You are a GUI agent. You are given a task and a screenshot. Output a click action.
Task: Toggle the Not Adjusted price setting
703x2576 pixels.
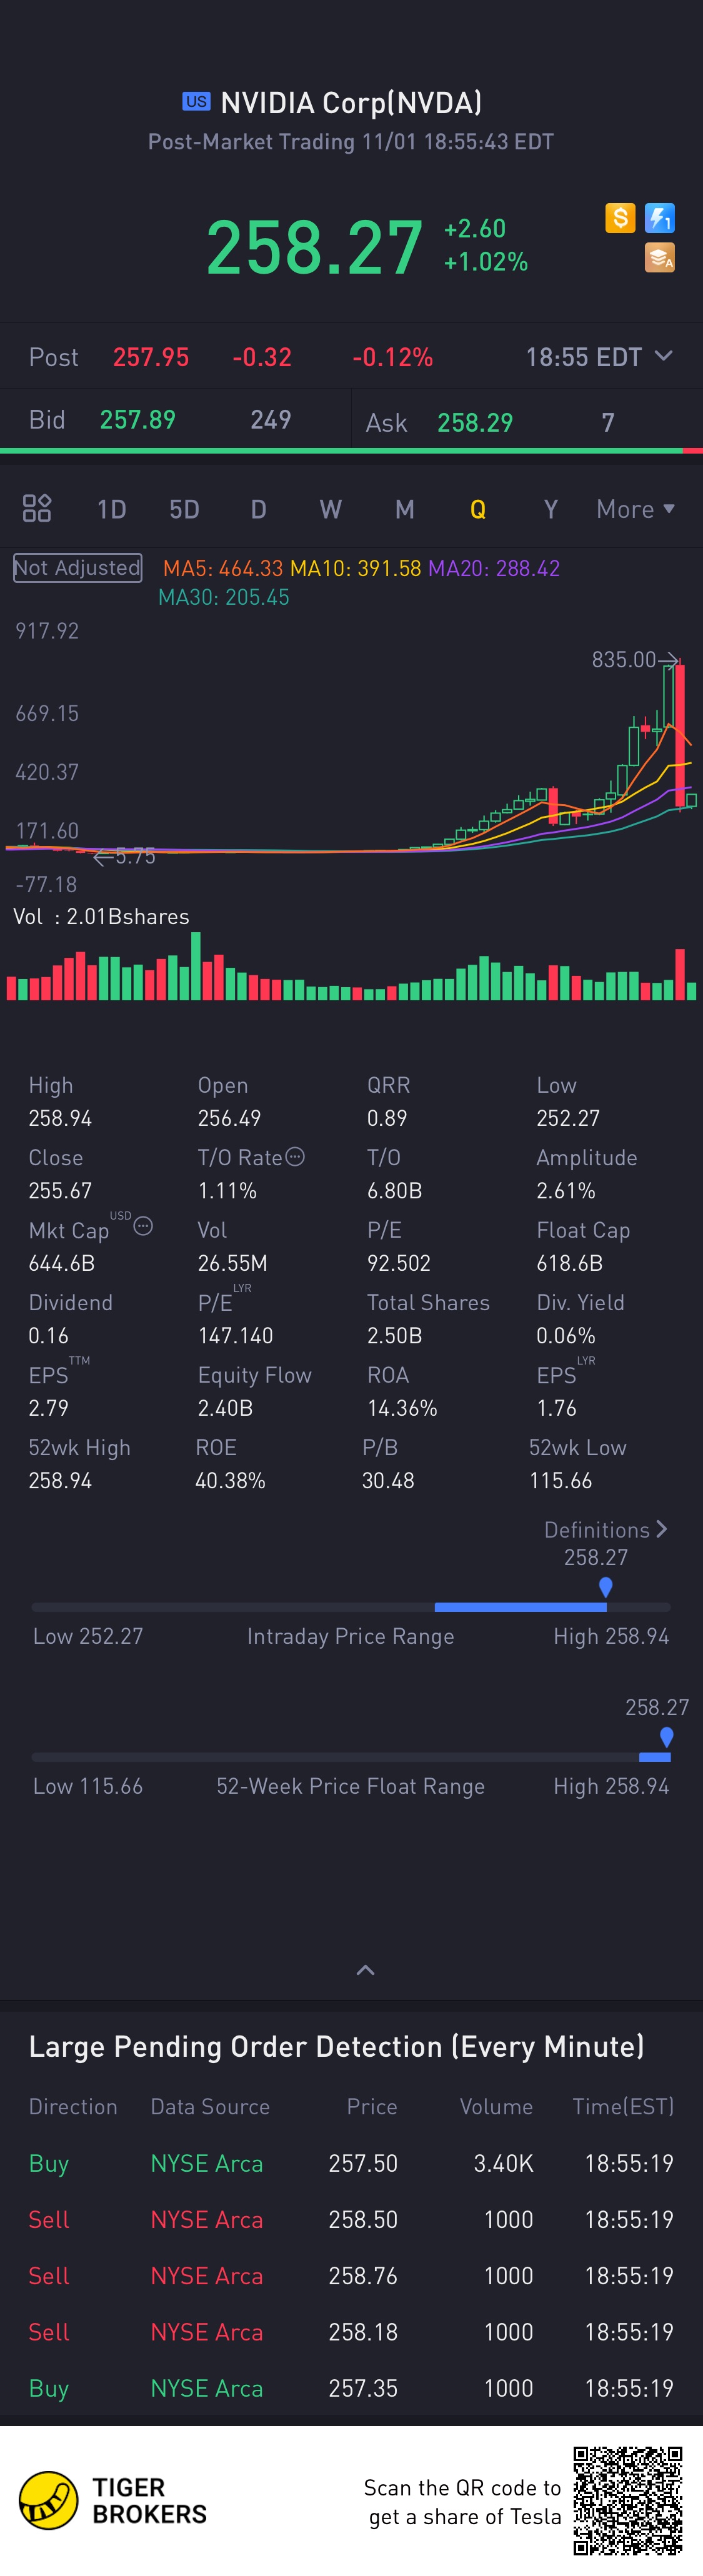77,567
